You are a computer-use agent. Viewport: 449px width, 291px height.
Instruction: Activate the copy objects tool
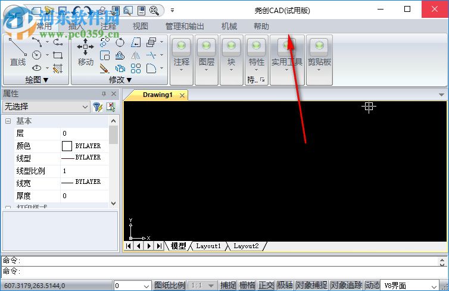coord(105,42)
